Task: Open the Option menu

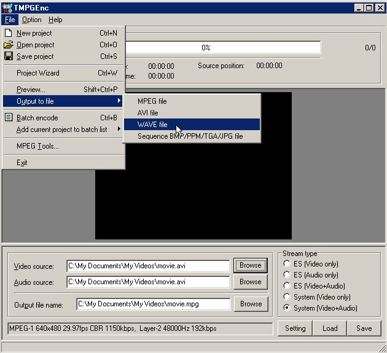Action: coord(32,20)
